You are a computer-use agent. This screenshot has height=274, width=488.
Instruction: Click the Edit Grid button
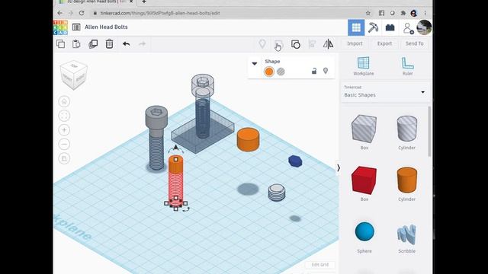pos(320,265)
